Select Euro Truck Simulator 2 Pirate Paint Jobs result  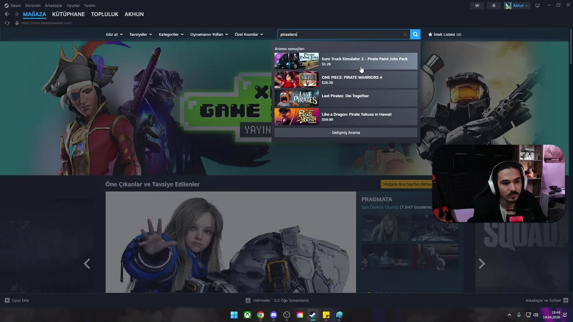click(346, 61)
